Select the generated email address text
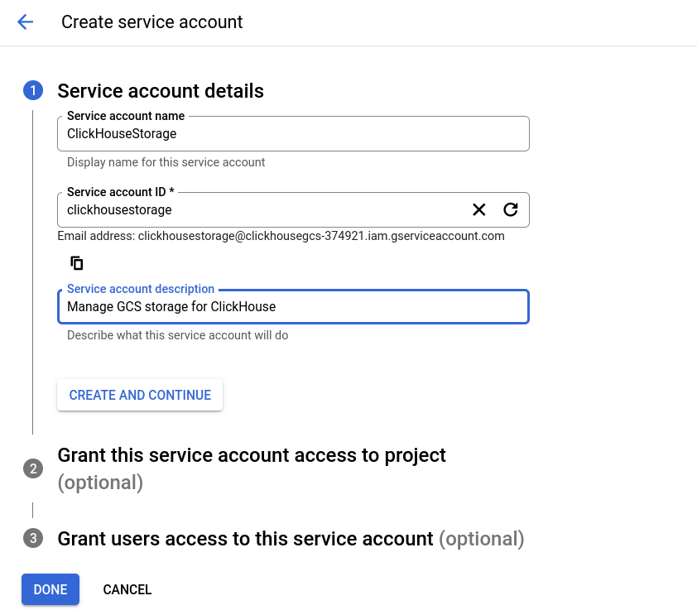This screenshot has height=610, width=697. [x=322, y=236]
